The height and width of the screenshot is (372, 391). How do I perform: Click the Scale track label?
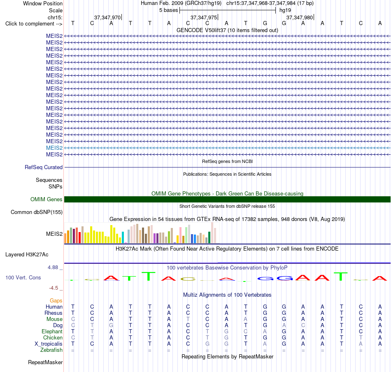pyautogui.click(x=56, y=10)
